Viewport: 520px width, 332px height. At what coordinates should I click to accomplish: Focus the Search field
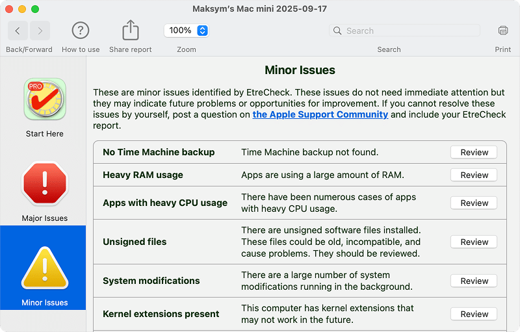click(404, 31)
